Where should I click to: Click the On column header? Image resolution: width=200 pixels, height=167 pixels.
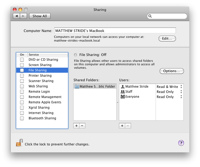(x=22, y=55)
